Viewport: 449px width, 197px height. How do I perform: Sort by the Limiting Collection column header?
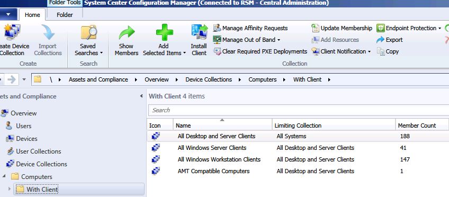point(334,124)
